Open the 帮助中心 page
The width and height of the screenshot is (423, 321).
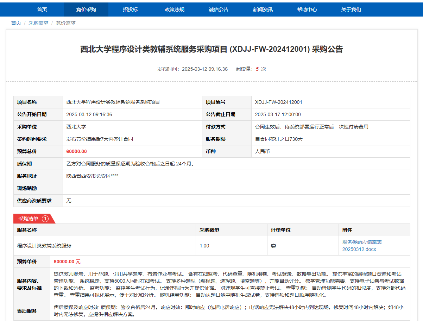pos(307,10)
